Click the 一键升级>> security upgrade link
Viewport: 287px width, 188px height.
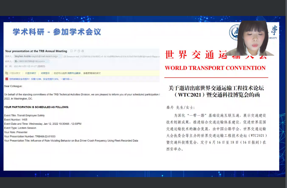(x=67, y=79)
